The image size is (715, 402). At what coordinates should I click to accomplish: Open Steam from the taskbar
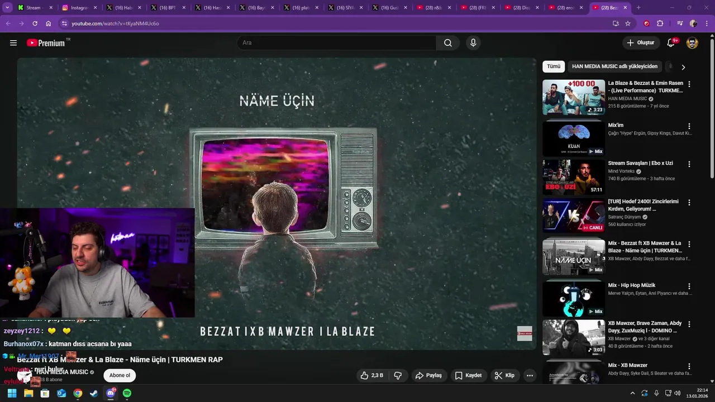[94, 393]
